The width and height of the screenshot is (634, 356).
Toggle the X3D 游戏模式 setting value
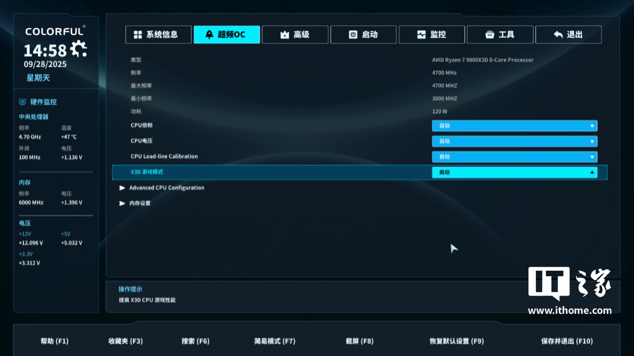[x=514, y=172]
